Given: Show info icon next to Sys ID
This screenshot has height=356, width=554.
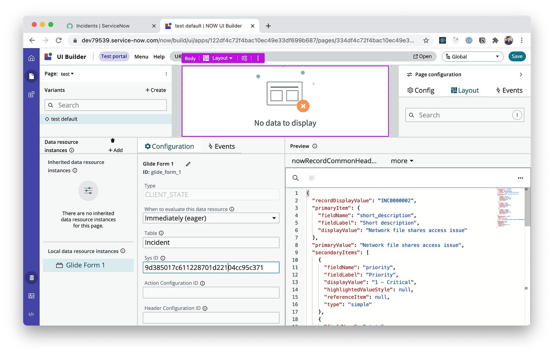Looking at the screenshot, I should point(163,258).
